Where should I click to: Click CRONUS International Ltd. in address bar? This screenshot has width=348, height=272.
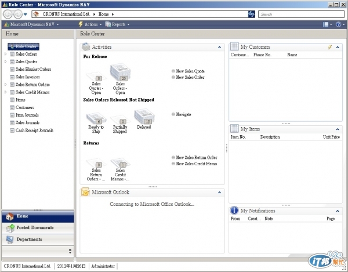(66, 14)
